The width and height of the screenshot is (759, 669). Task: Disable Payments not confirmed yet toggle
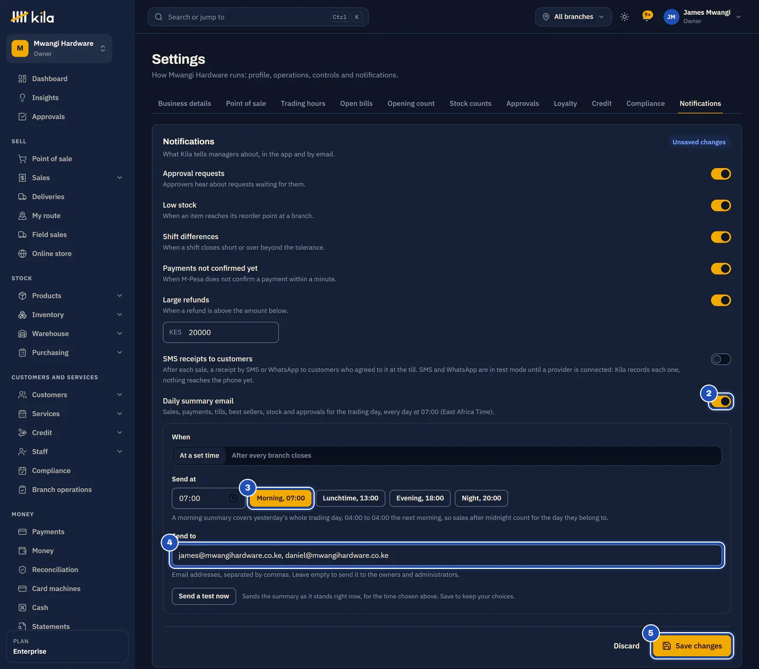click(x=721, y=269)
